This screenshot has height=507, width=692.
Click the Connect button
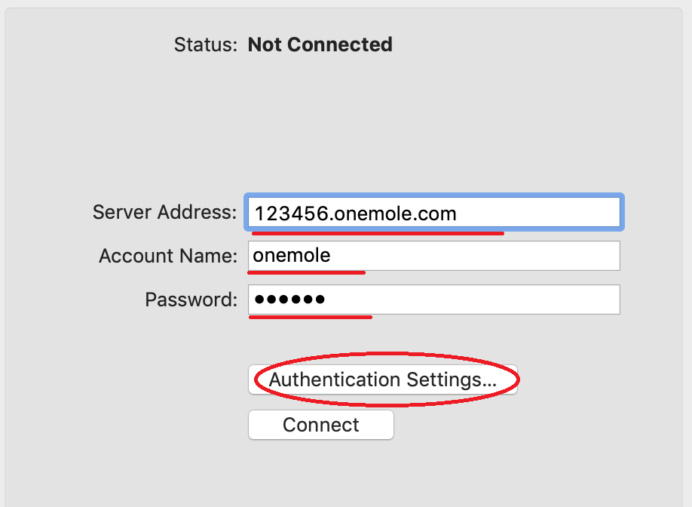(x=321, y=425)
